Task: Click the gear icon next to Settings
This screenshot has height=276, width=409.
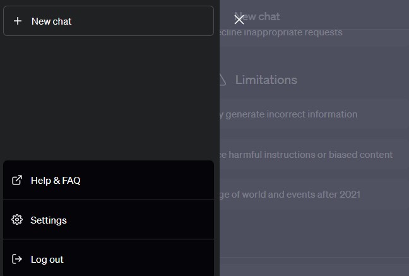Action: 17,220
